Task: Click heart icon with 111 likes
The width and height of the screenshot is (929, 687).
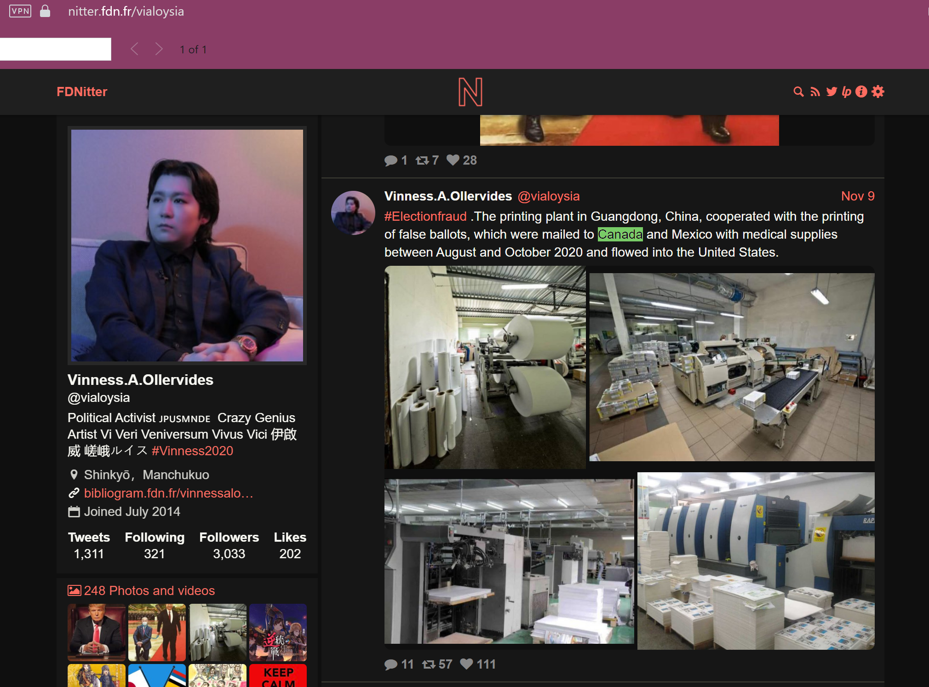Action: (467, 664)
